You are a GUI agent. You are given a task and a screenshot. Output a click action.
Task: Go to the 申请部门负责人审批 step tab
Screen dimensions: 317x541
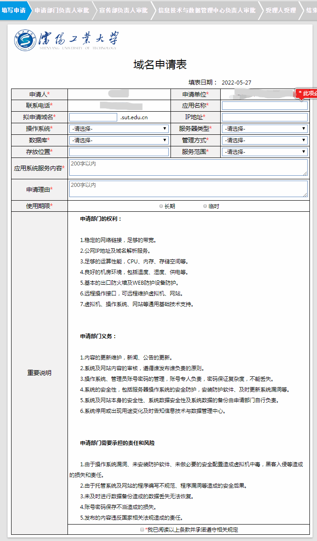[x=62, y=10]
